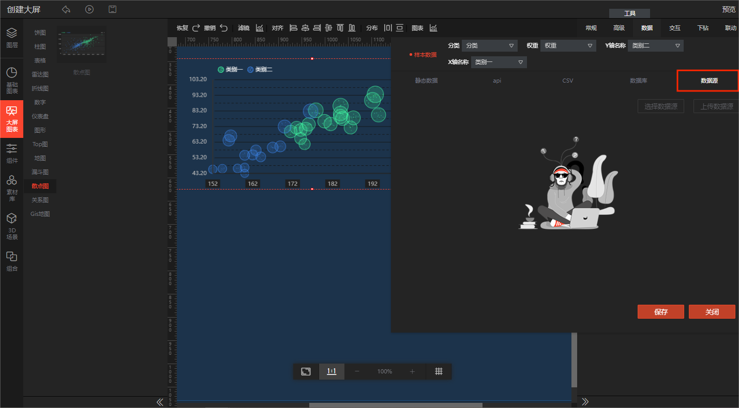This screenshot has height=408, width=739.
Task: Open the Y轴名称 dropdown showing 类别二
Action: point(656,45)
